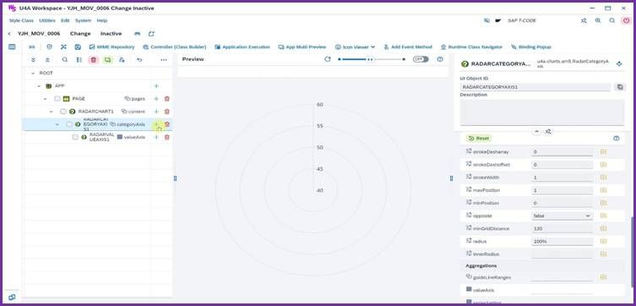The height and width of the screenshot is (306, 636).
Task: Click Add Event Method
Action: coord(408,47)
